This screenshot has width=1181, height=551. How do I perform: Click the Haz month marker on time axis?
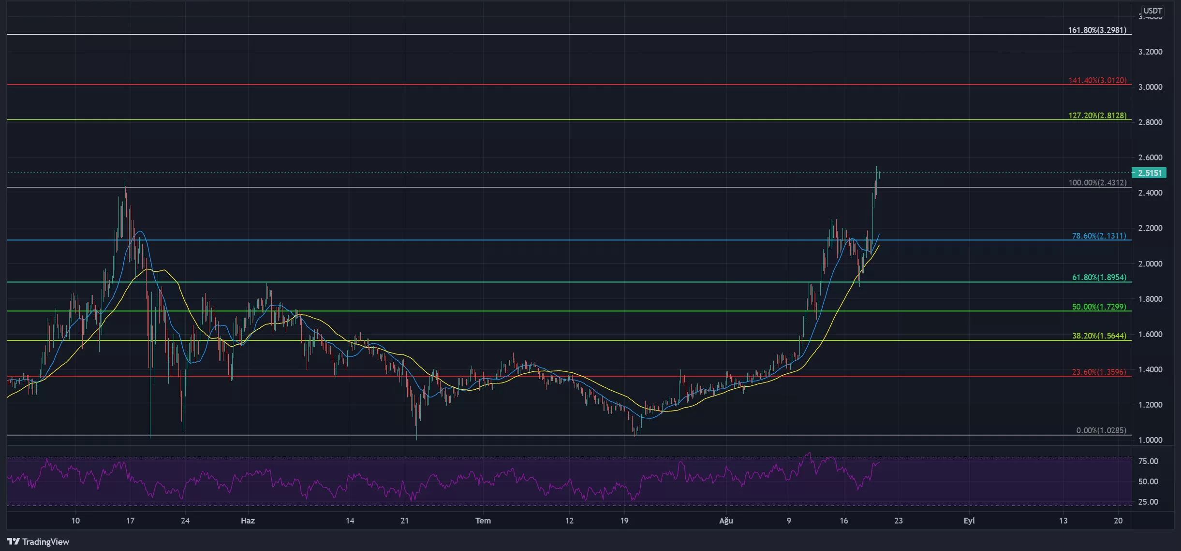[x=248, y=521]
